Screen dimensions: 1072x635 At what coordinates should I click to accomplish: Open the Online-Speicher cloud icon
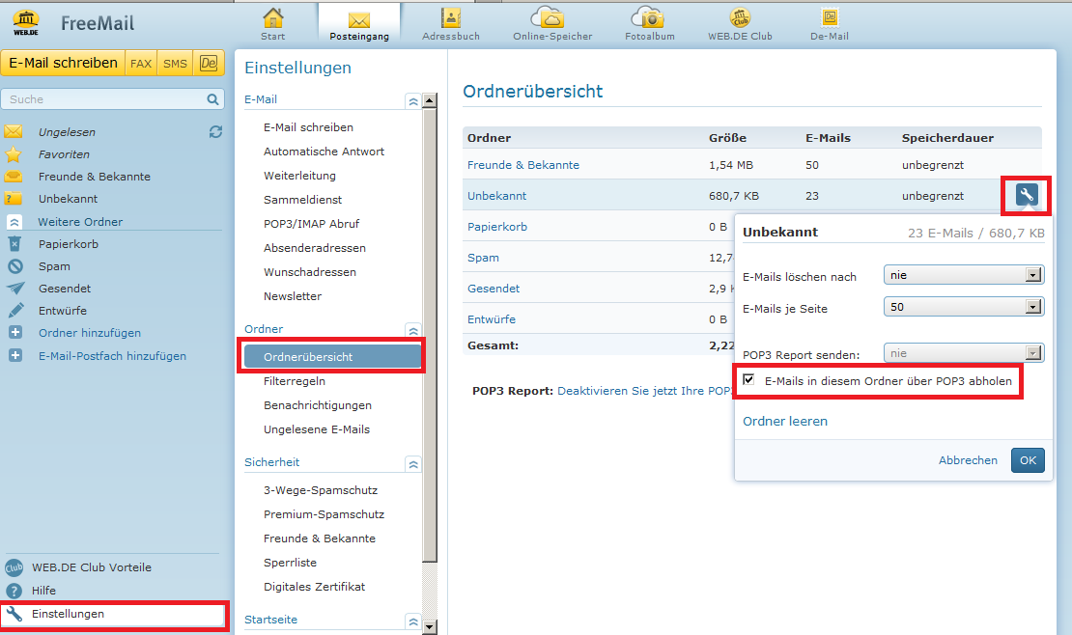point(551,17)
